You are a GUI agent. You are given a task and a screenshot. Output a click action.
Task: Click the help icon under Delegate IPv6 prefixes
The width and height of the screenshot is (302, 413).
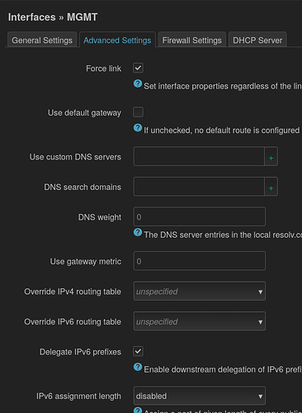pos(138,367)
